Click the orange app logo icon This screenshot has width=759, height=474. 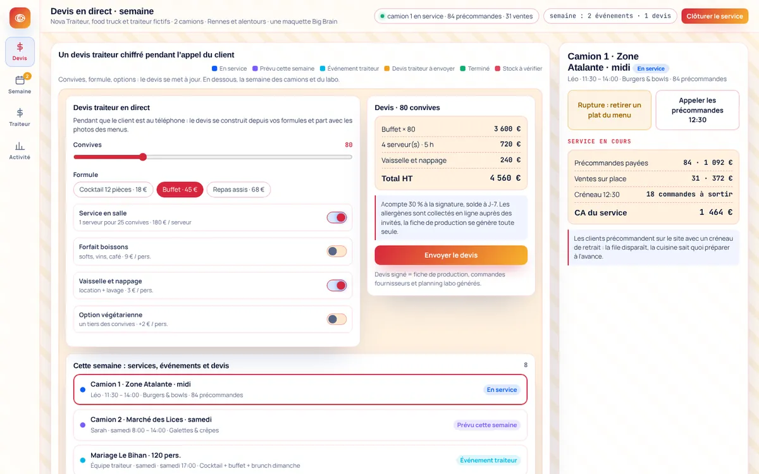20,18
